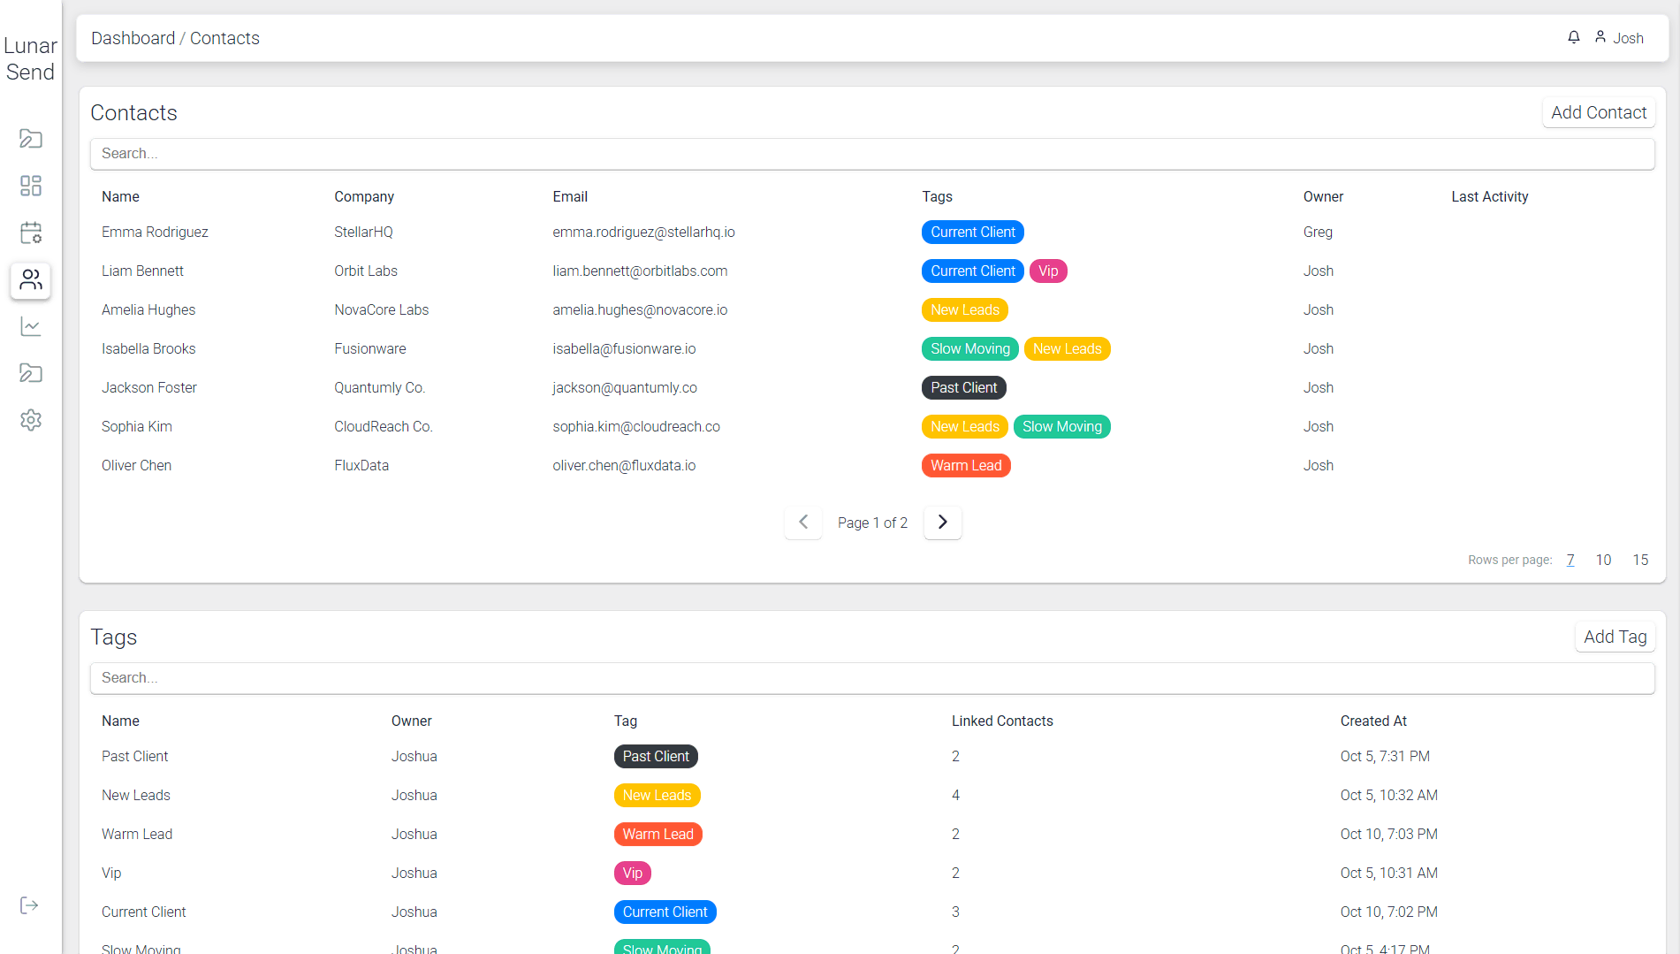Click the Add Contact button
Screen dimensions: 1680x954
click(1598, 112)
